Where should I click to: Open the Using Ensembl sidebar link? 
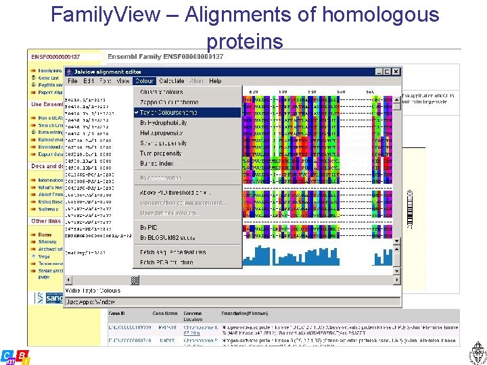pos(51,202)
